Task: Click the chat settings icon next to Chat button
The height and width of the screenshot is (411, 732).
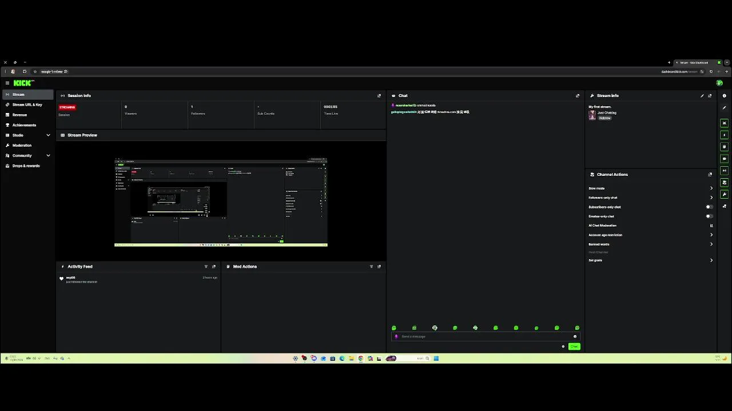Action: tap(563, 346)
